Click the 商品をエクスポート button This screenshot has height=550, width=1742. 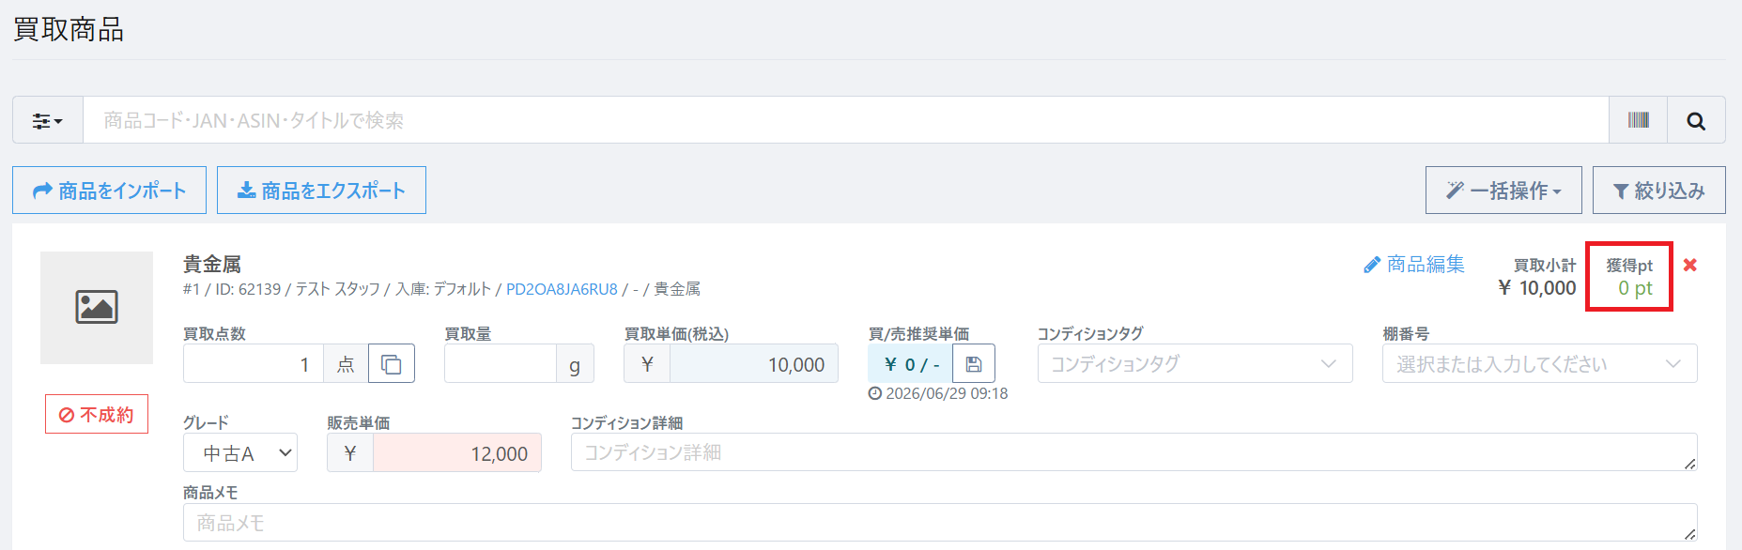[321, 191]
